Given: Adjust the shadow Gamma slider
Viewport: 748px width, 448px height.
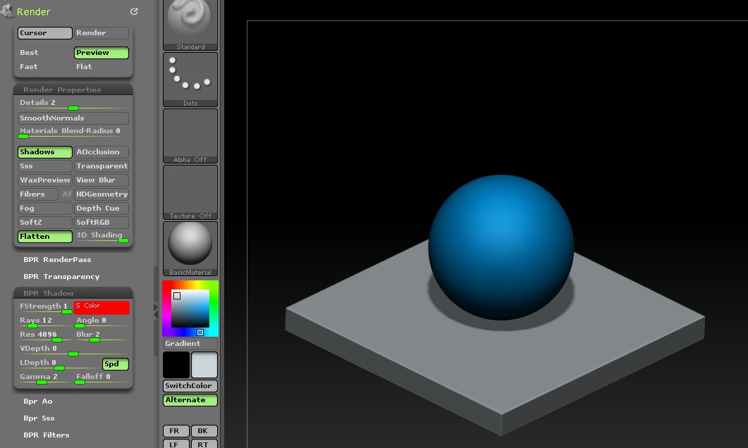Looking at the screenshot, I should tap(45, 378).
